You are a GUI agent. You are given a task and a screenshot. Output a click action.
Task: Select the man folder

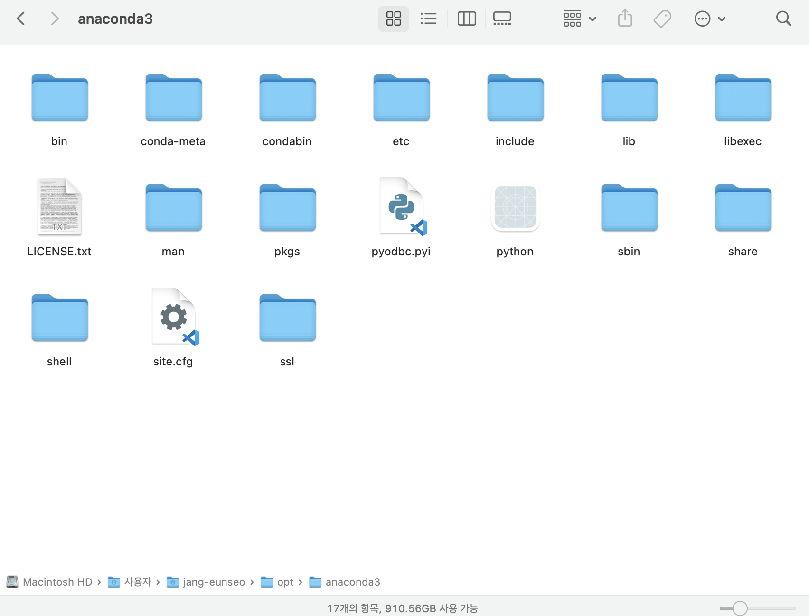(x=174, y=208)
